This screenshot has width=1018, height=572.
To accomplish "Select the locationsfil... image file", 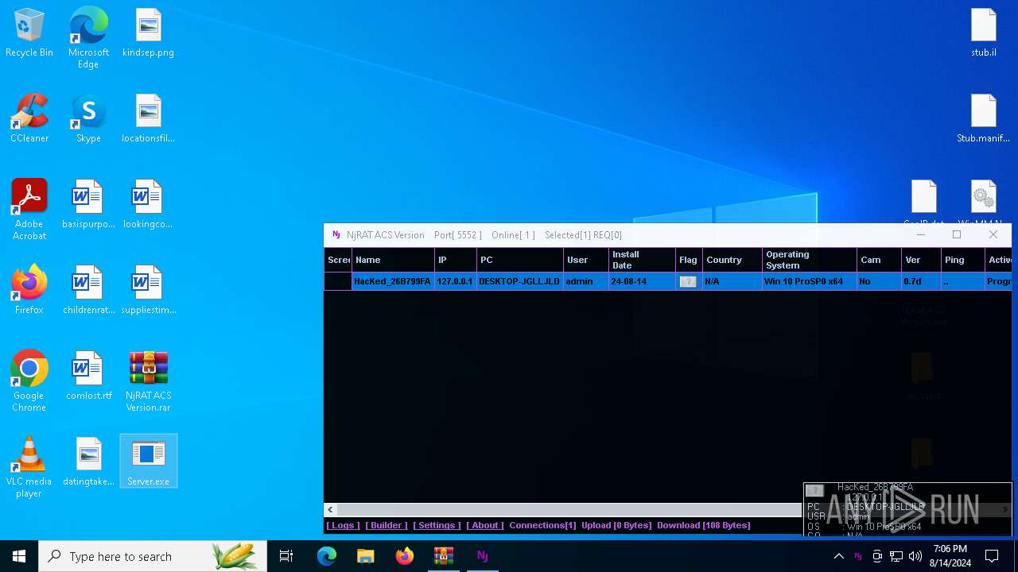I will 148,118.
